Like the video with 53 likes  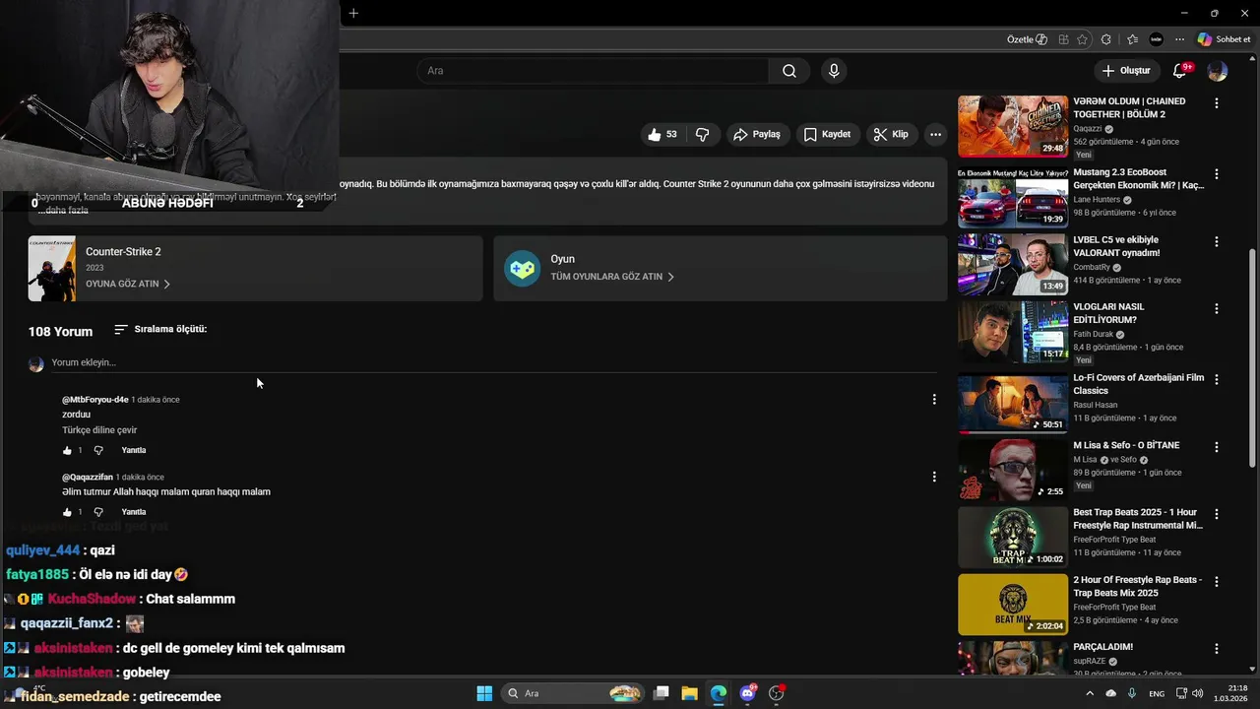(x=662, y=135)
